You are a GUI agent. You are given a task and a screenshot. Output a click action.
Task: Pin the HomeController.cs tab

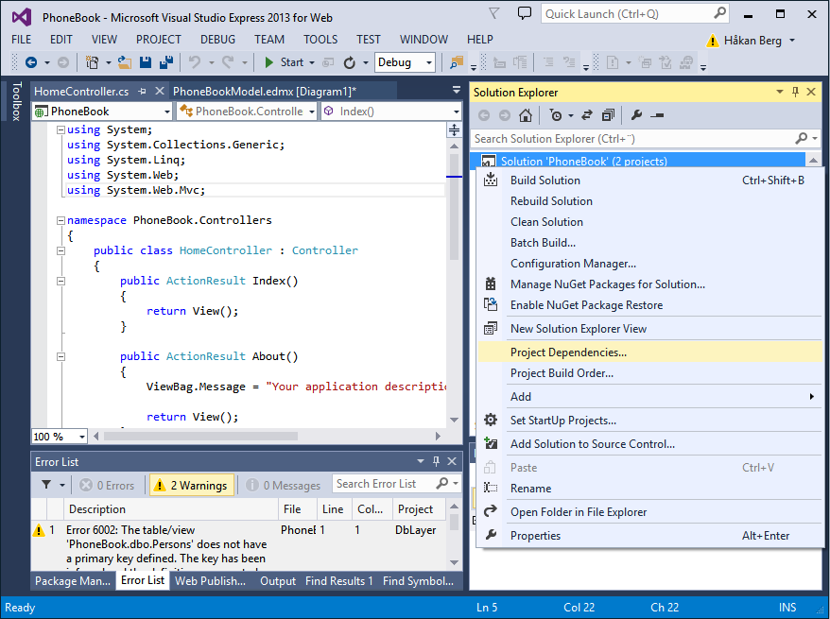(143, 91)
